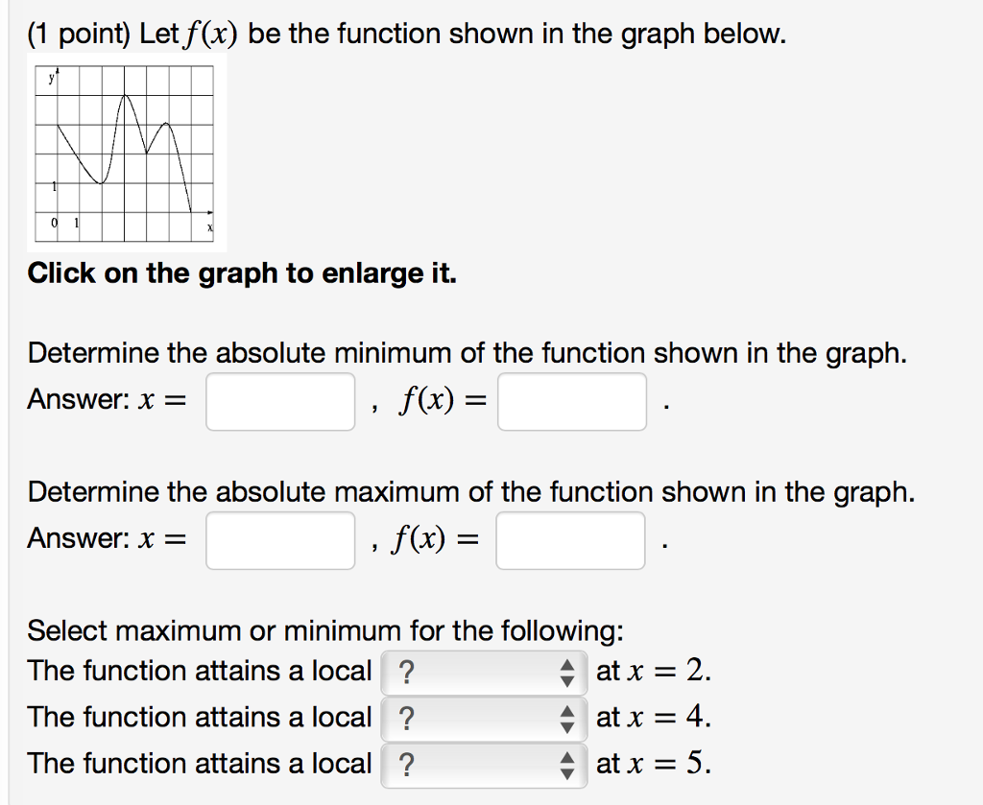Click the '(1 point)' label at the top
The height and width of the screenshot is (805, 983).
pyautogui.click(x=81, y=33)
